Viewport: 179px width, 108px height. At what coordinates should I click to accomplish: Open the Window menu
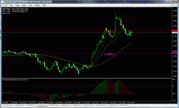37,5
